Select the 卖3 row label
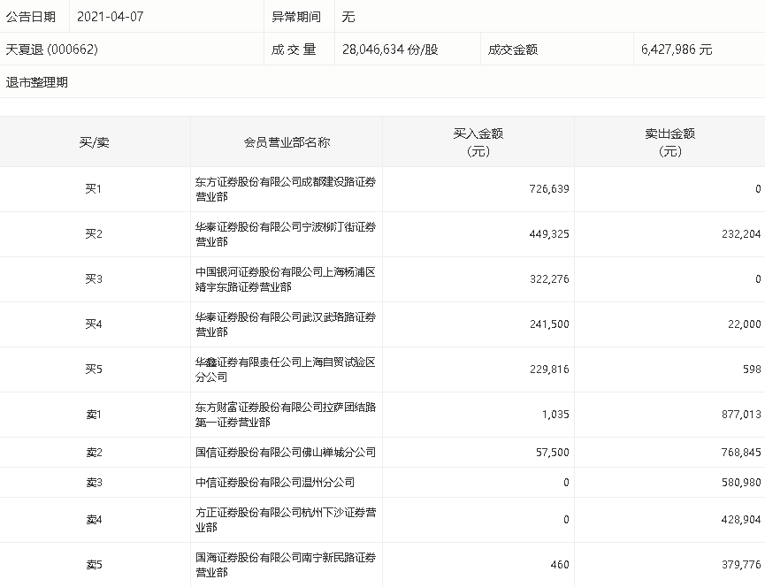The image size is (765, 587). pyautogui.click(x=94, y=483)
